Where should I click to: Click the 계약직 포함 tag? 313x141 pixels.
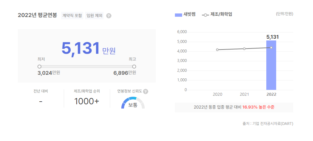tap(72, 15)
